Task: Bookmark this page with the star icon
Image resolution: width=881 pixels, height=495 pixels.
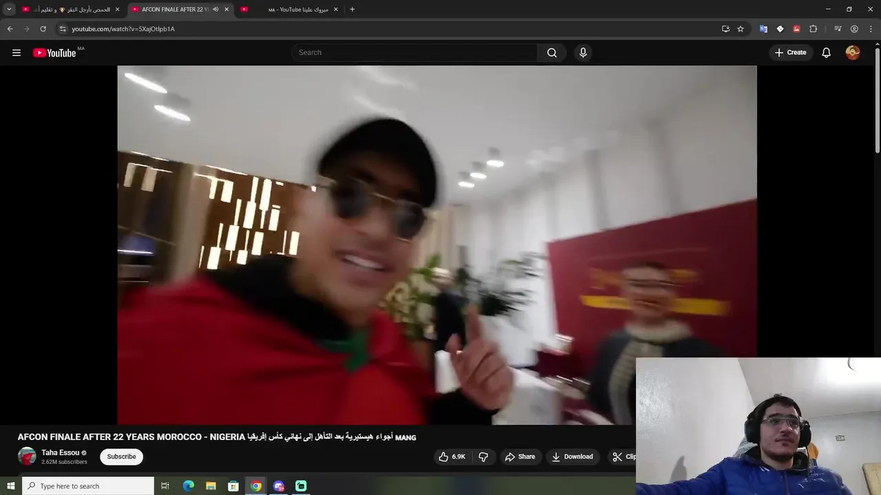Action: pos(741,29)
